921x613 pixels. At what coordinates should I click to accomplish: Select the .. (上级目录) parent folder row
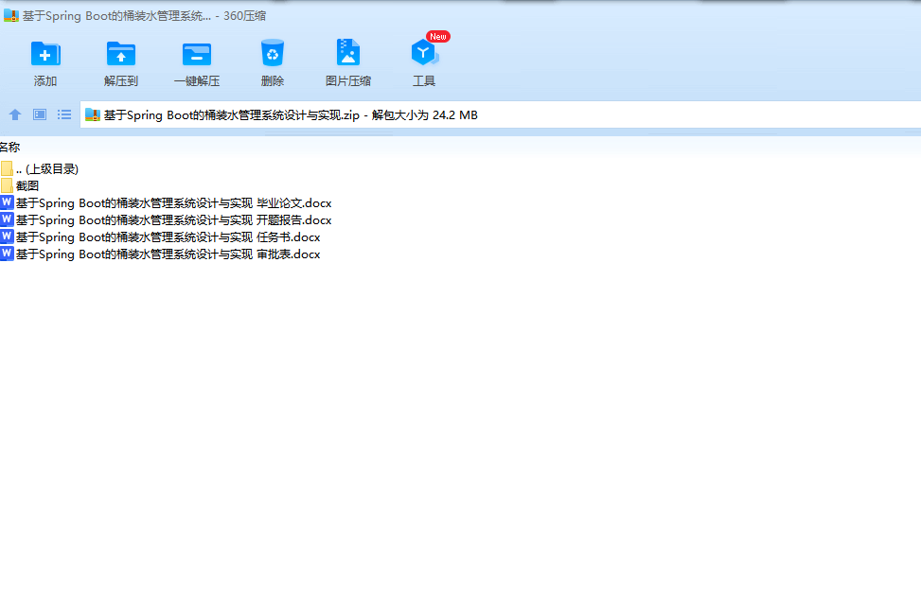[x=40, y=169]
